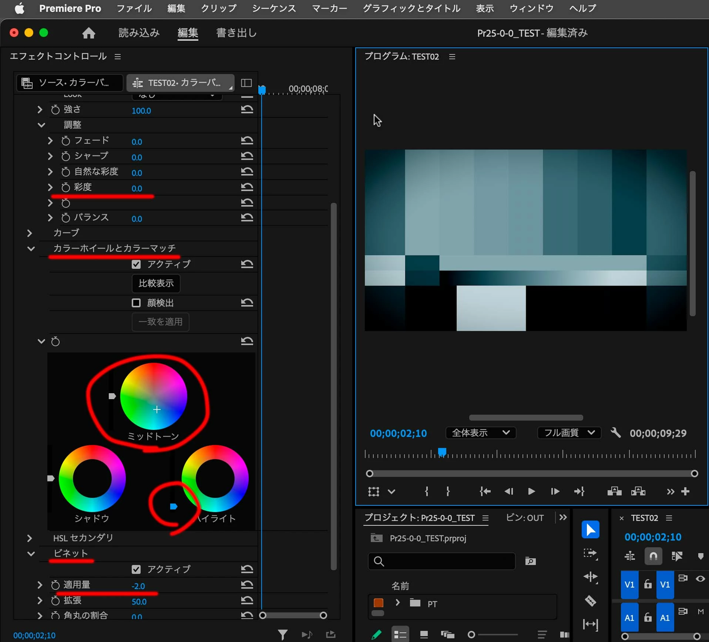Click Mark Out in Program Monitor
709x642 pixels.
(448, 491)
